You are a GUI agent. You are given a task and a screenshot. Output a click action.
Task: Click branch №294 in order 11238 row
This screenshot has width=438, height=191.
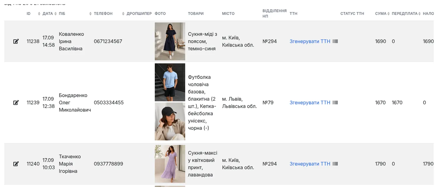pos(270,41)
